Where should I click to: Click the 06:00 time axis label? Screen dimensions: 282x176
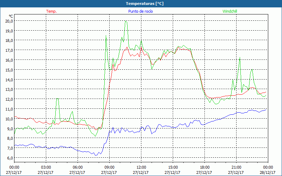tap(78, 168)
